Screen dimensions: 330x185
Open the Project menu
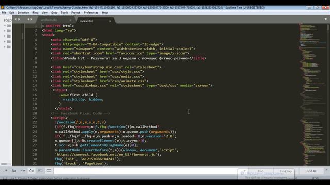76,13
